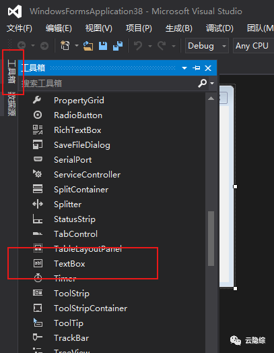274x353 pixels.
Task: Click the navigate forward arrow icon
Action: pos(44,46)
